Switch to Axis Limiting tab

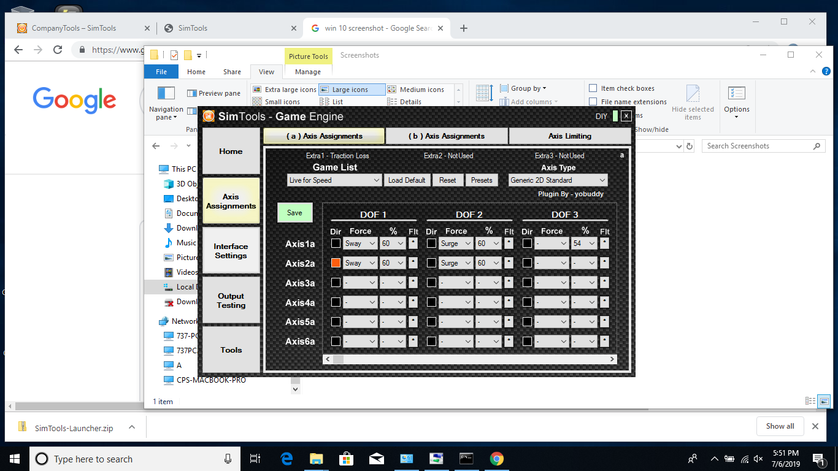570,136
